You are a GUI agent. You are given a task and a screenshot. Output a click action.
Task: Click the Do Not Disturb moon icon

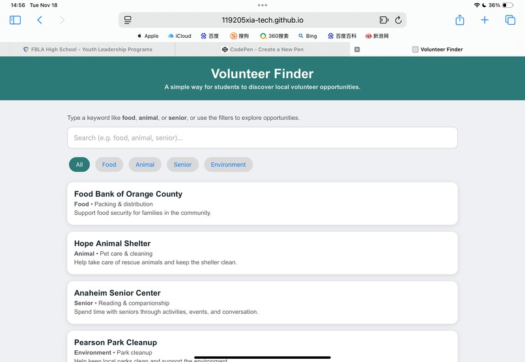tap(484, 5)
